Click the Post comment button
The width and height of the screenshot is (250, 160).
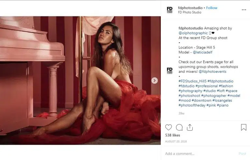click(242, 153)
